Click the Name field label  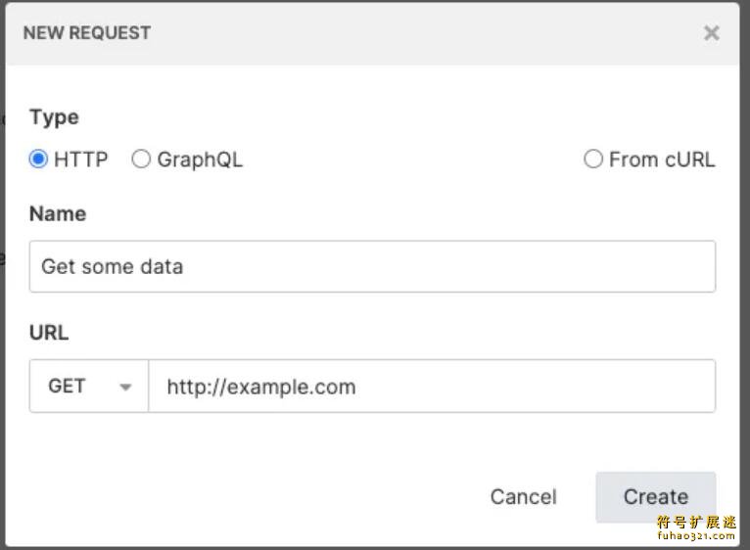pyautogui.click(x=58, y=213)
